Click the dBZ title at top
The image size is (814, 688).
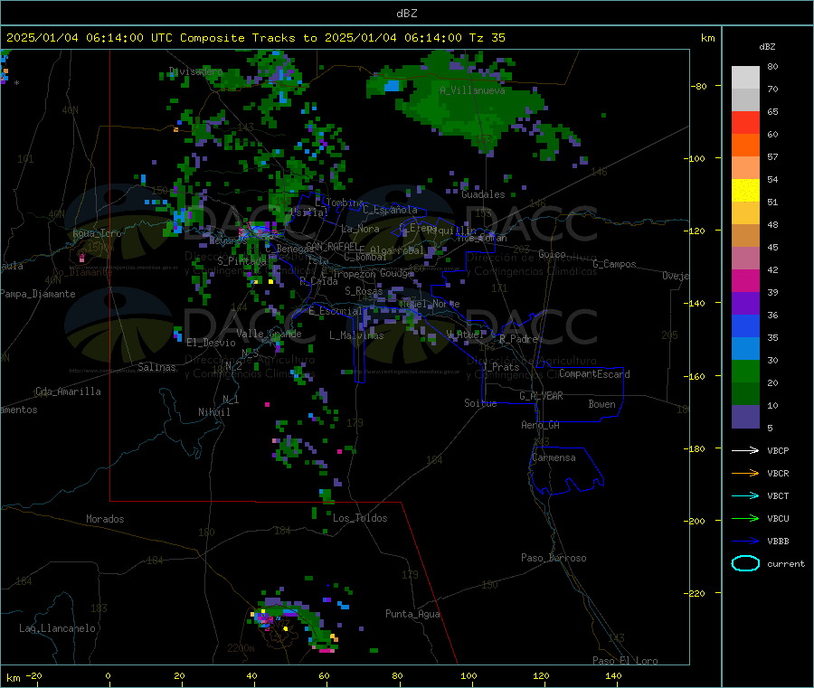point(406,14)
